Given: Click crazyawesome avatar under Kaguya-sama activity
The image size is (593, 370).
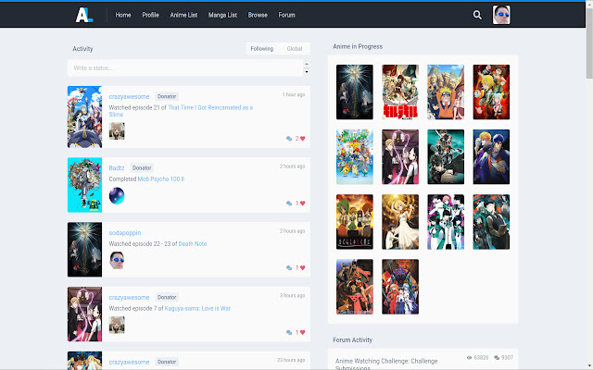Looking at the screenshot, I should 117,325.
